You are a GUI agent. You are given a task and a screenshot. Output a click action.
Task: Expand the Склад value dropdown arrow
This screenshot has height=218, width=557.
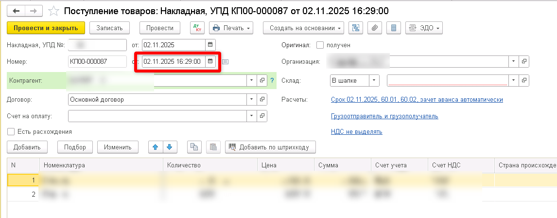(x=514, y=80)
